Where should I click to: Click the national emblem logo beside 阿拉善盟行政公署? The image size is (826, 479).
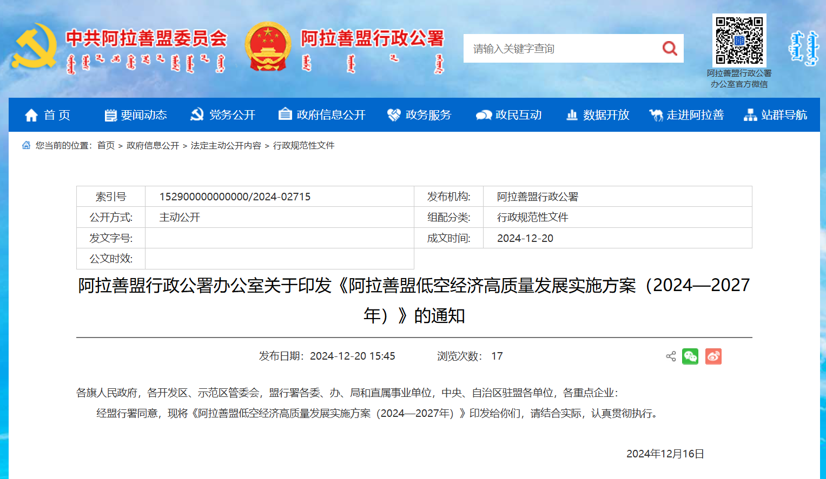click(x=267, y=45)
